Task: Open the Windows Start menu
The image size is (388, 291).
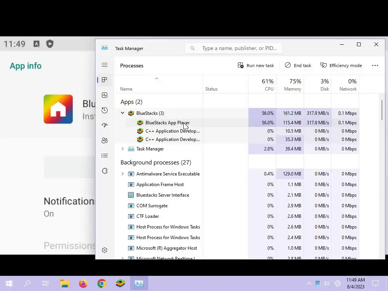Action: [x=9, y=283]
